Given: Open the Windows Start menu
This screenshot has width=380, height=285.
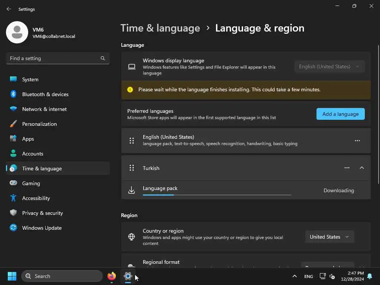Looking at the screenshot, I should click(12, 276).
